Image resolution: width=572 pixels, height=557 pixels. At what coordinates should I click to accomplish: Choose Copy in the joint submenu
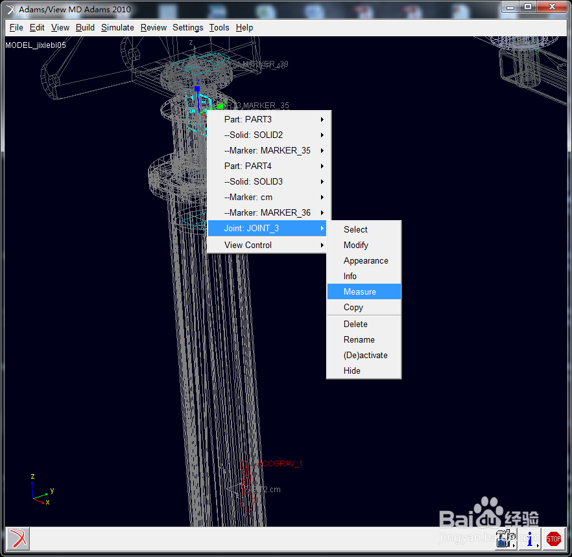pyautogui.click(x=364, y=308)
